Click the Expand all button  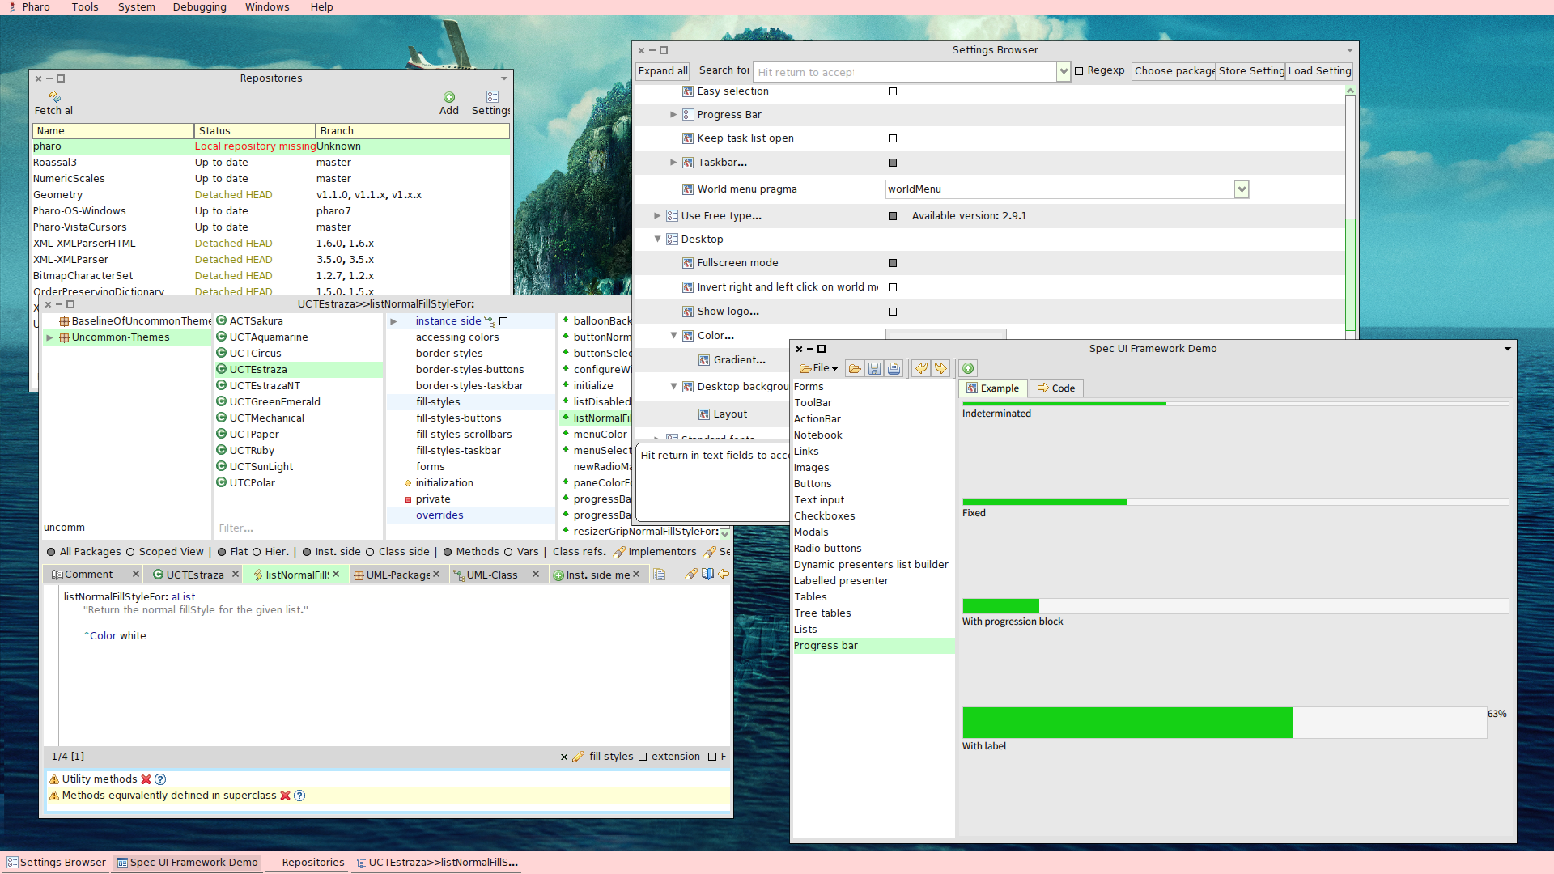[x=663, y=71]
